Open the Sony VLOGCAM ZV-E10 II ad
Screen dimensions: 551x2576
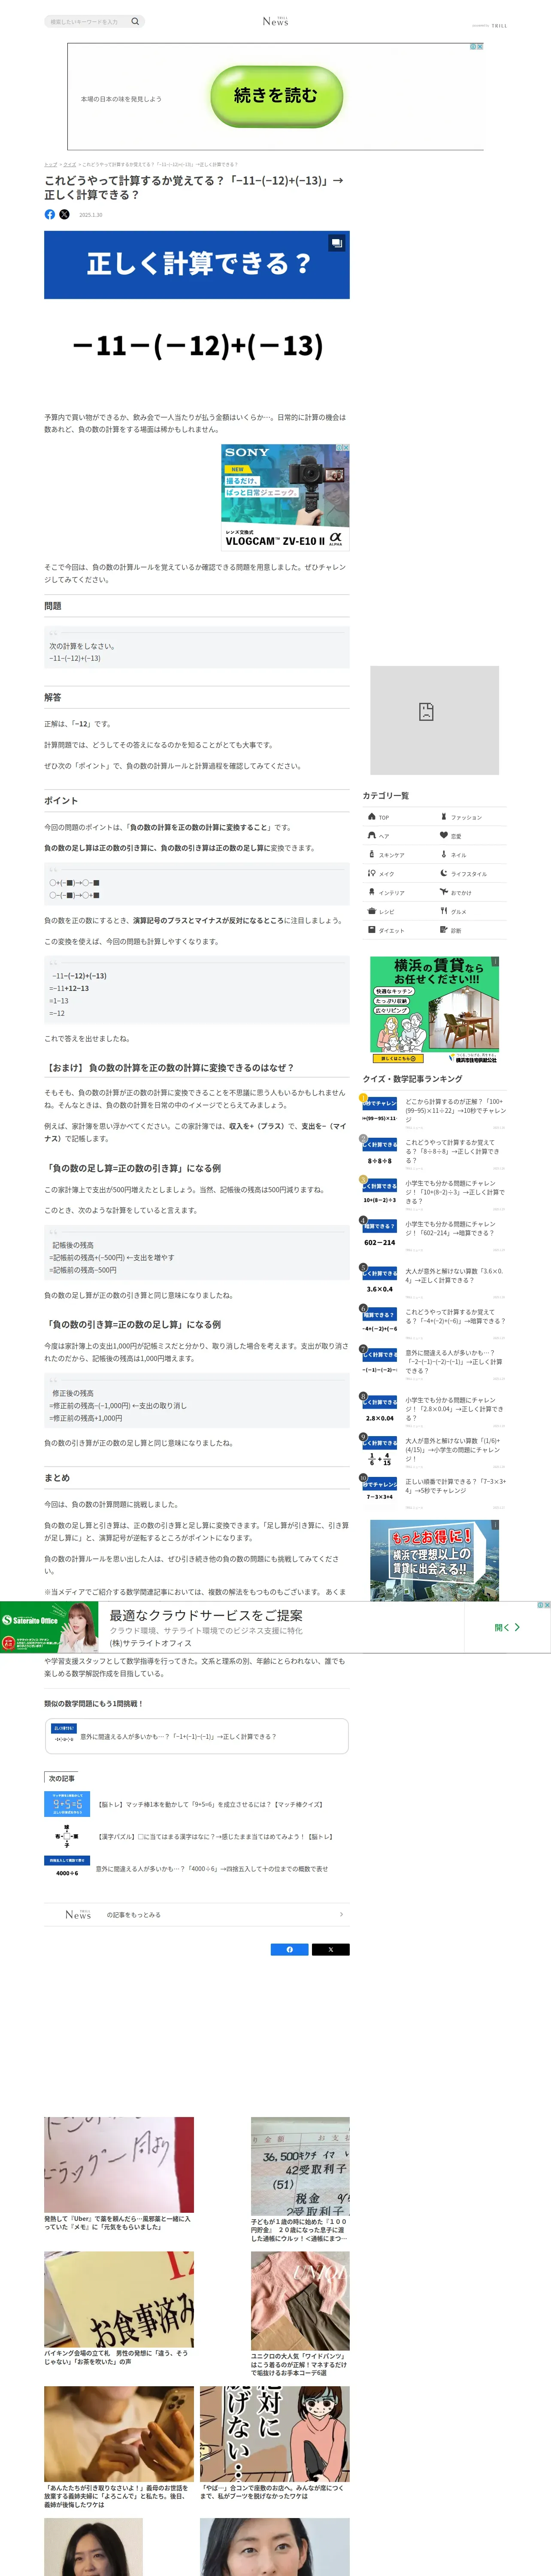pos(285,497)
